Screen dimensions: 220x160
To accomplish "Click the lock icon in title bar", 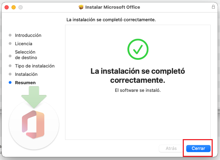I will pos(213,7).
